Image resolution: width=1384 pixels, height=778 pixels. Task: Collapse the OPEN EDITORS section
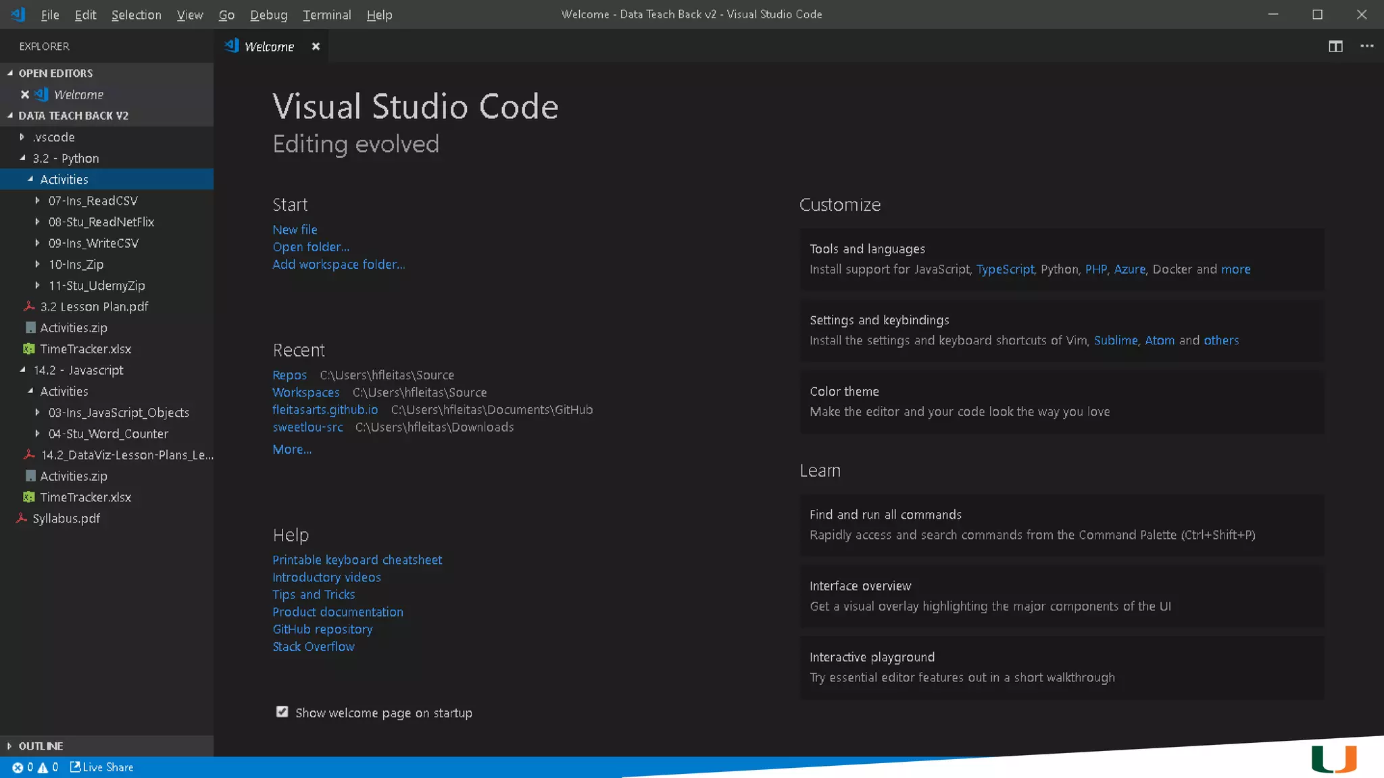[55, 73]
